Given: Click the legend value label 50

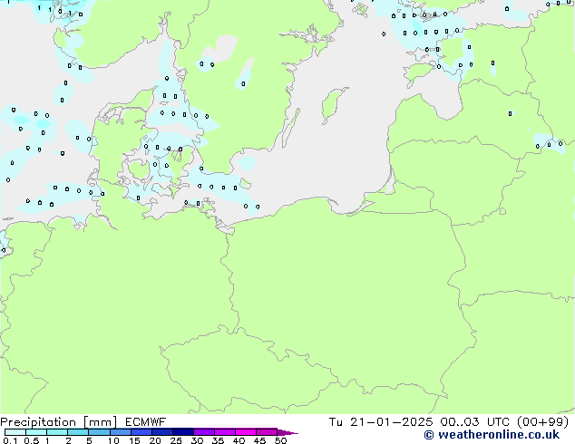Looking at the screenshot, I should pyautogui.click(x=280, y=440).
